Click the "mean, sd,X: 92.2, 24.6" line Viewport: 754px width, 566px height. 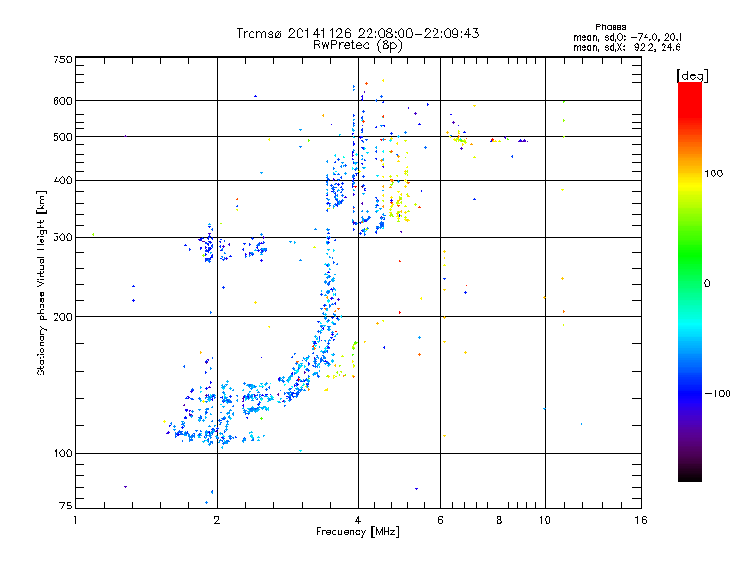click(x=627, y=46)
